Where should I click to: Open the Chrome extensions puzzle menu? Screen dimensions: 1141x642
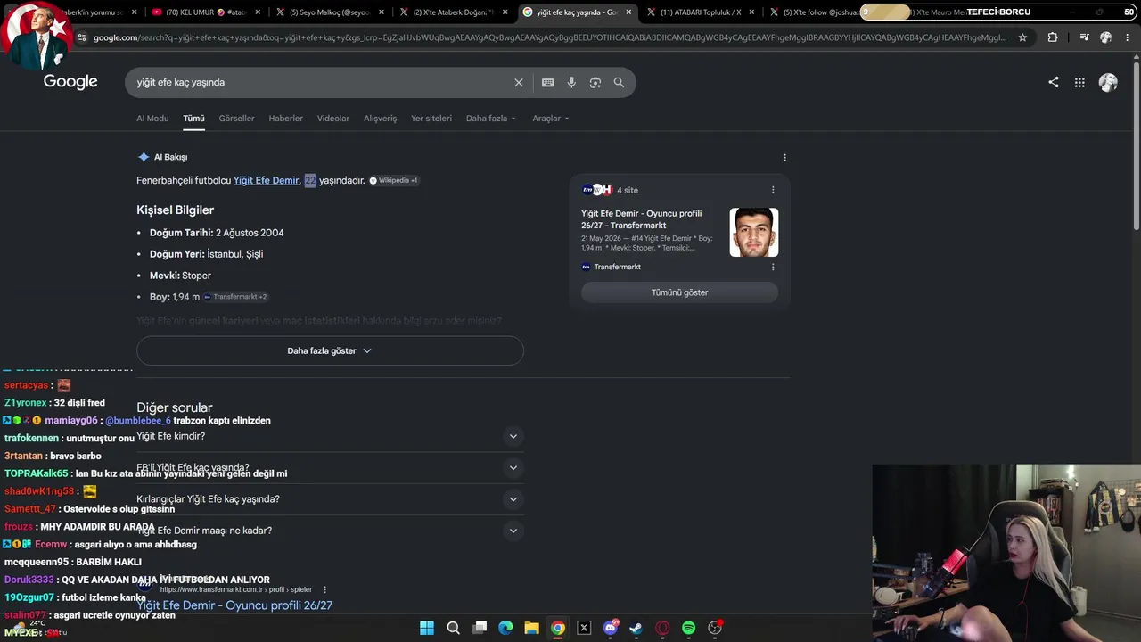(1053, 37)
